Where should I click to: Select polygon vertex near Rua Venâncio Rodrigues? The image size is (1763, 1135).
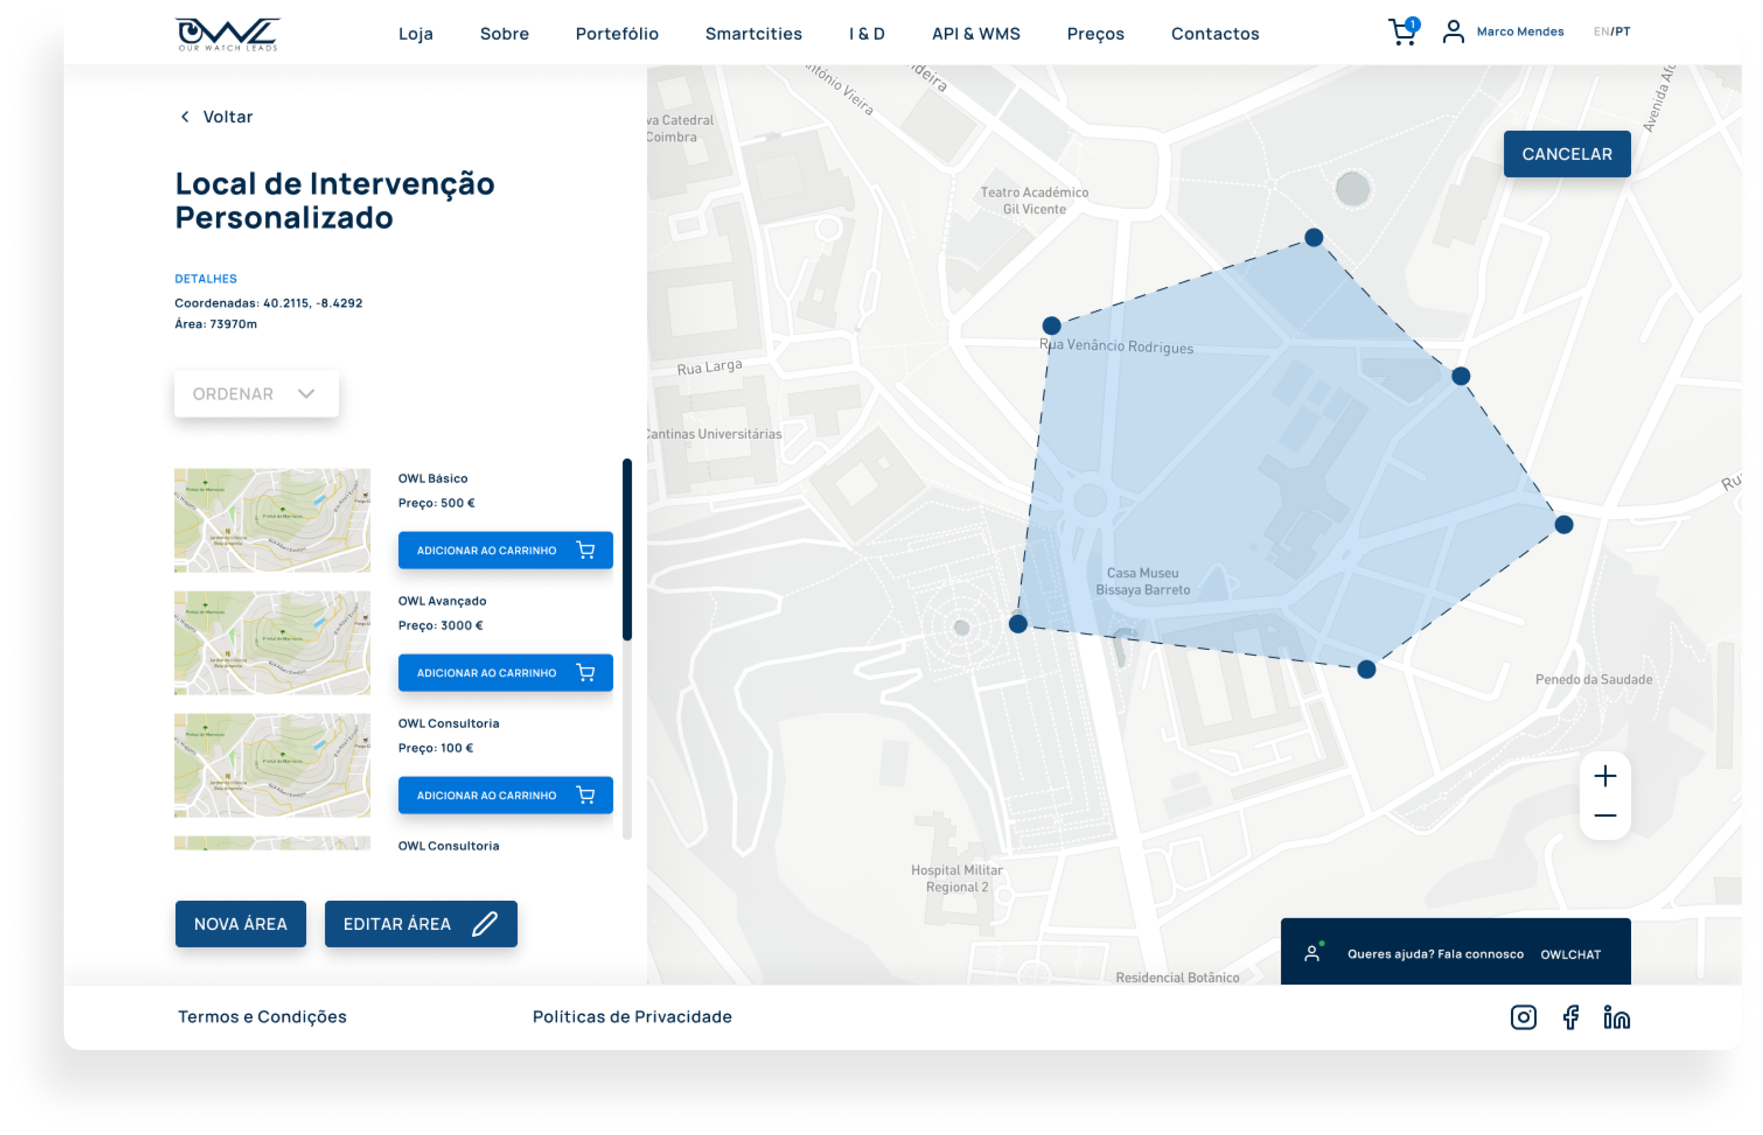[x=1051, y=325]
